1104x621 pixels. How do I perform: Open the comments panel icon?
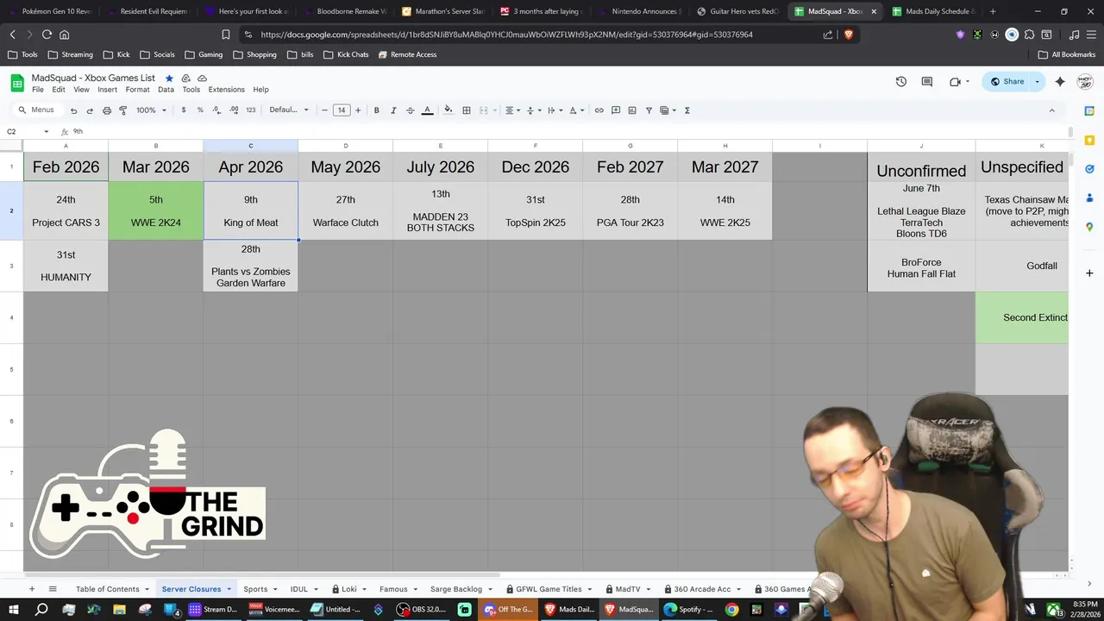[927, 82]
